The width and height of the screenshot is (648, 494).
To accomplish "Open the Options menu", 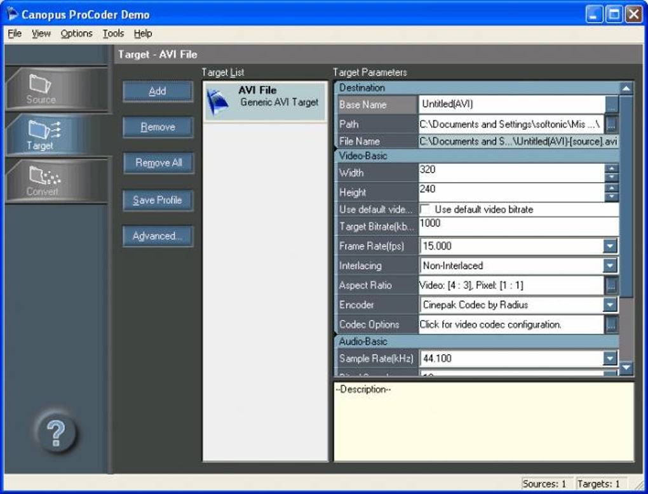I will (x=76, y=34).
